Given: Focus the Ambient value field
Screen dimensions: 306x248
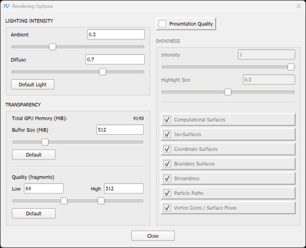Looking at the screenshot, I should point(116,34).
